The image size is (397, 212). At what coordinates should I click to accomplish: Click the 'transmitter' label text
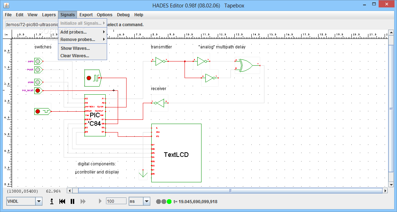click(x=161, y=47)
